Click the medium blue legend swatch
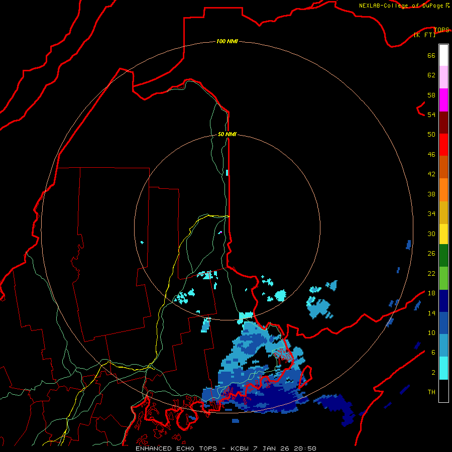This screenshot has width=452, height=452. click(x=443, y=323)
